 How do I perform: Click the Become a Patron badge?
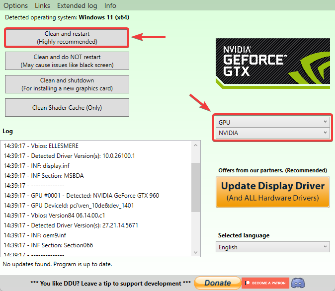point(265,283)
